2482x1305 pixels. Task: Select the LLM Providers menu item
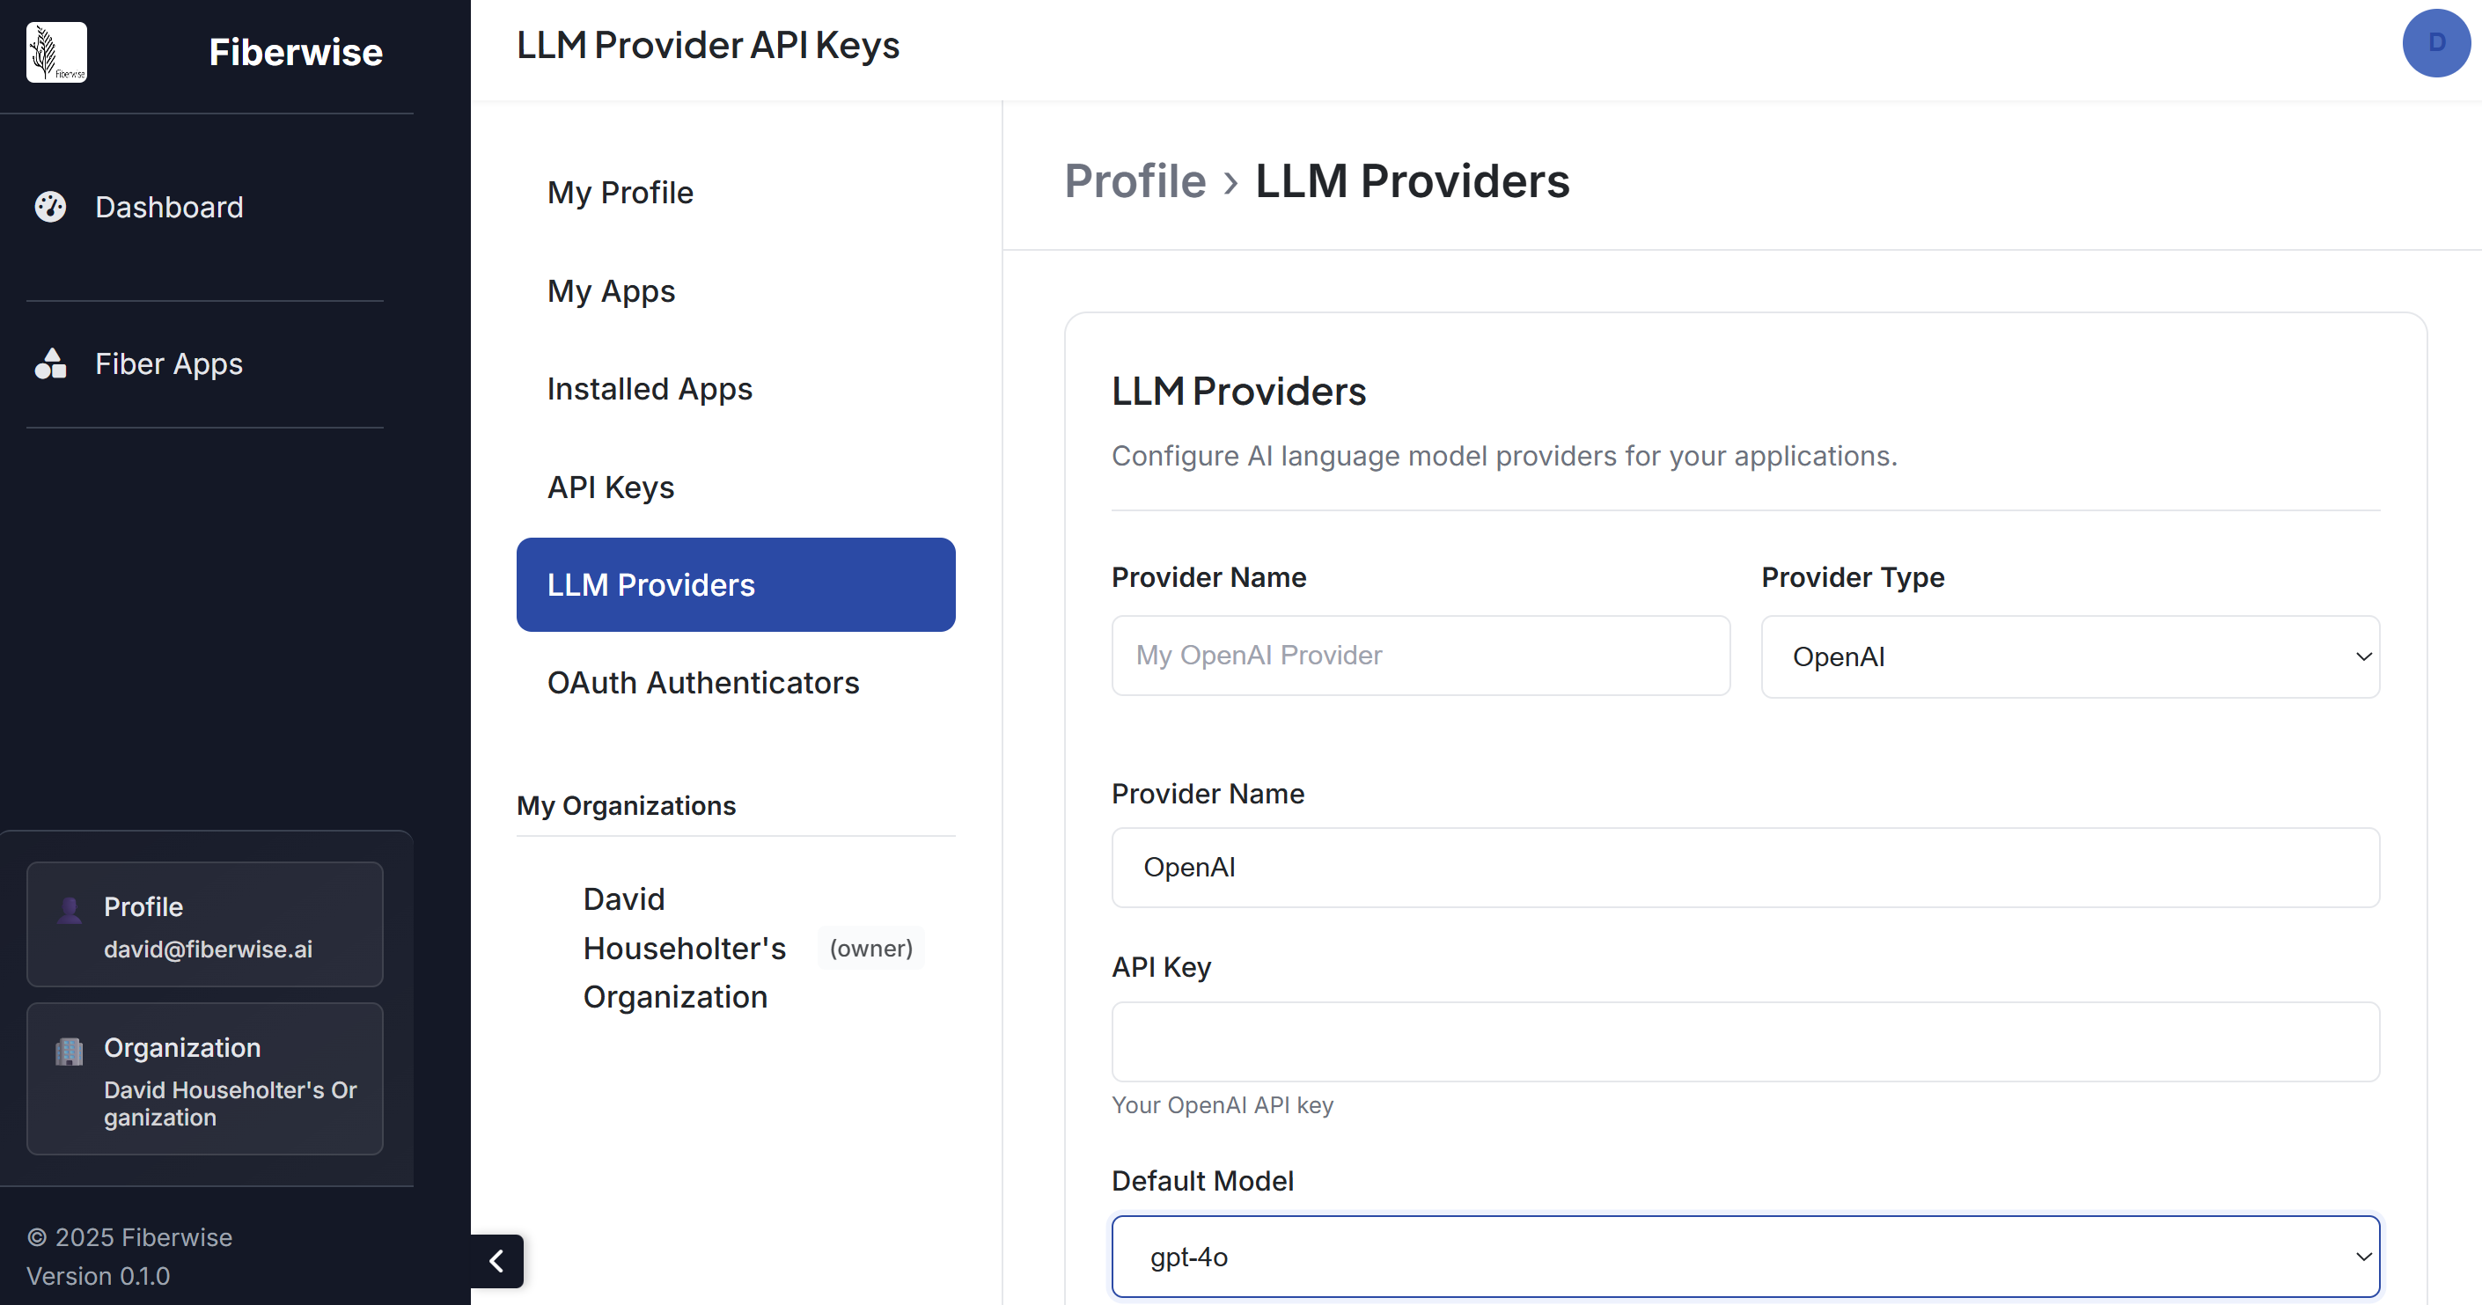coord(735,584)
